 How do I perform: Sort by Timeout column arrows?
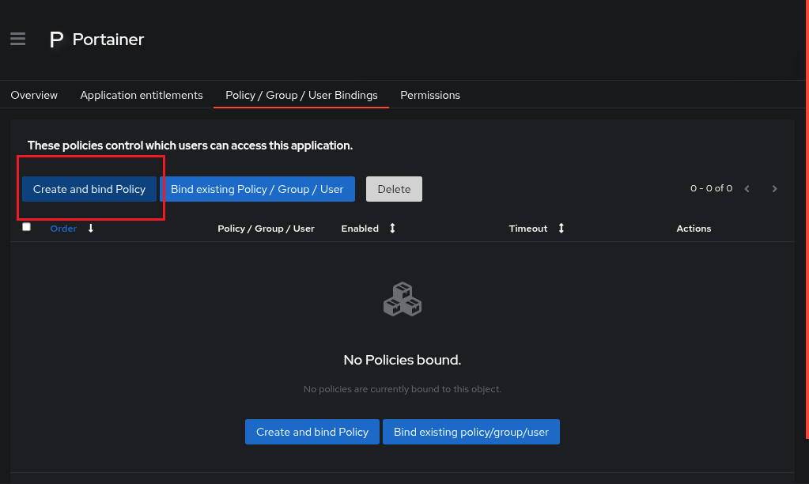tap(561, 228)
